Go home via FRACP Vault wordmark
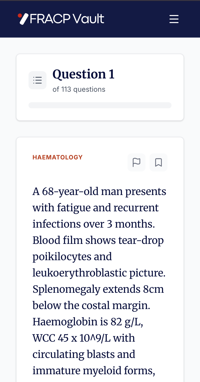The height and width of the screenshot is (382, 200). 67,19
